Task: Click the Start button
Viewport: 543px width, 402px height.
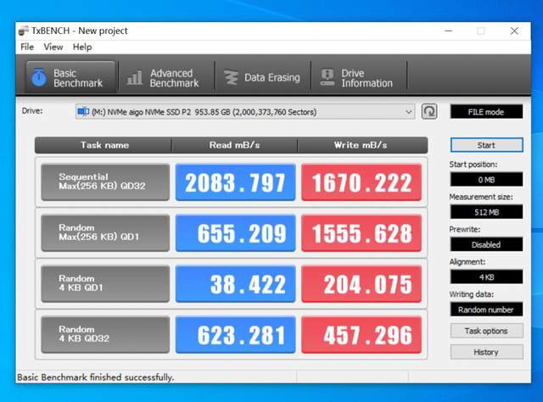Action: (x=486, y=145)
